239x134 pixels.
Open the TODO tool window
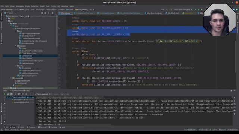[21, 127]
